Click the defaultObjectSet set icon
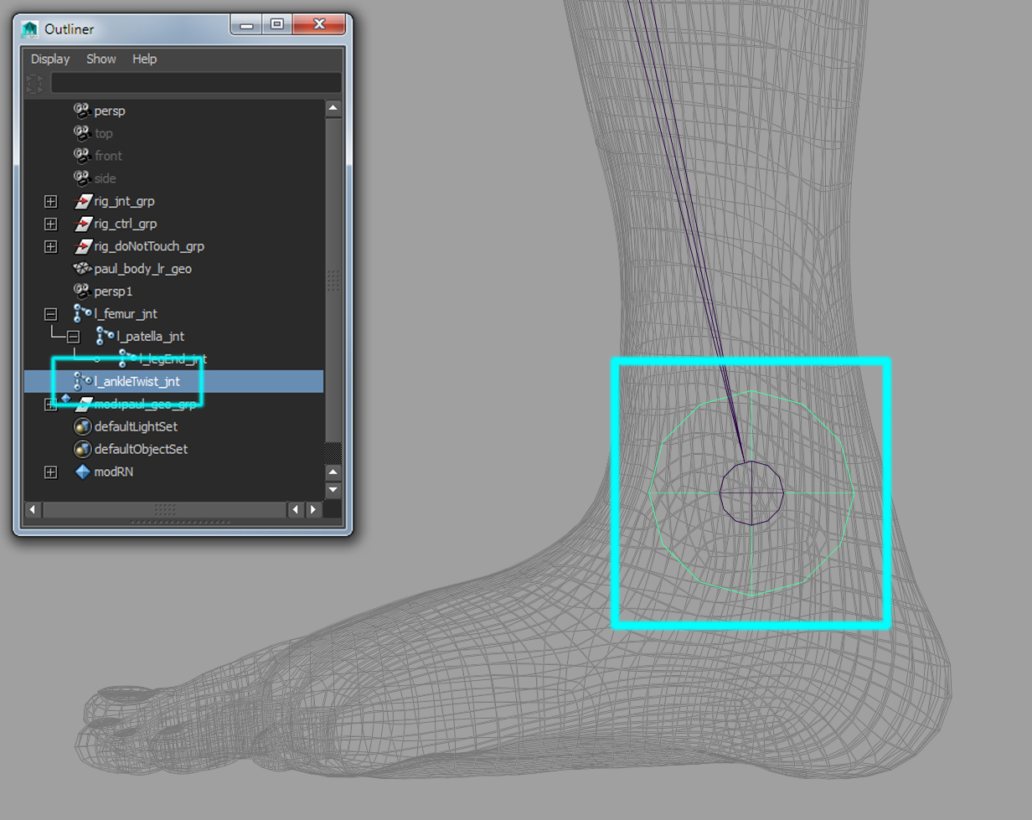This screenshot has height=820, width=1032. coord(82,449)
